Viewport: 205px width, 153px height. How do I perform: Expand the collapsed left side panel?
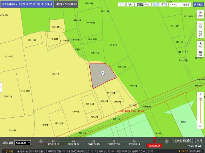coord(1,87)
